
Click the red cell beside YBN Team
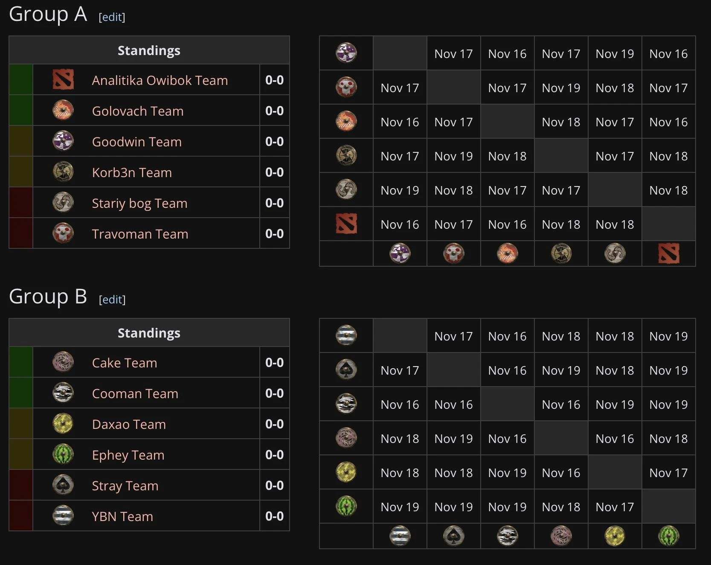(x=21, y=516)
